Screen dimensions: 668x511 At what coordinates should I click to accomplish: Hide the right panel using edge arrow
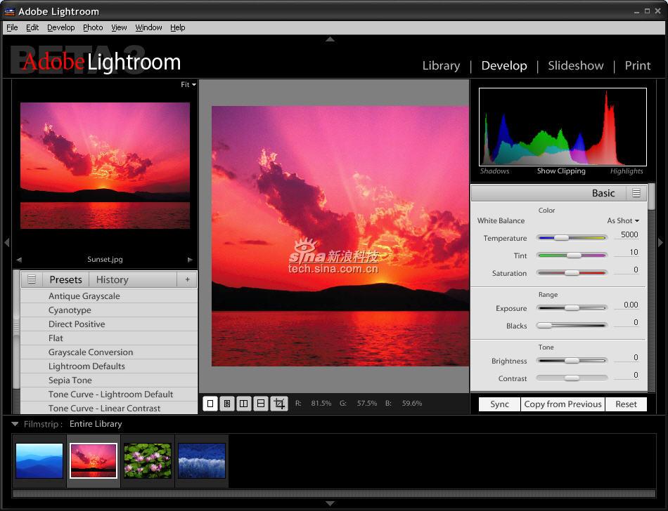[x=660, y=242]
